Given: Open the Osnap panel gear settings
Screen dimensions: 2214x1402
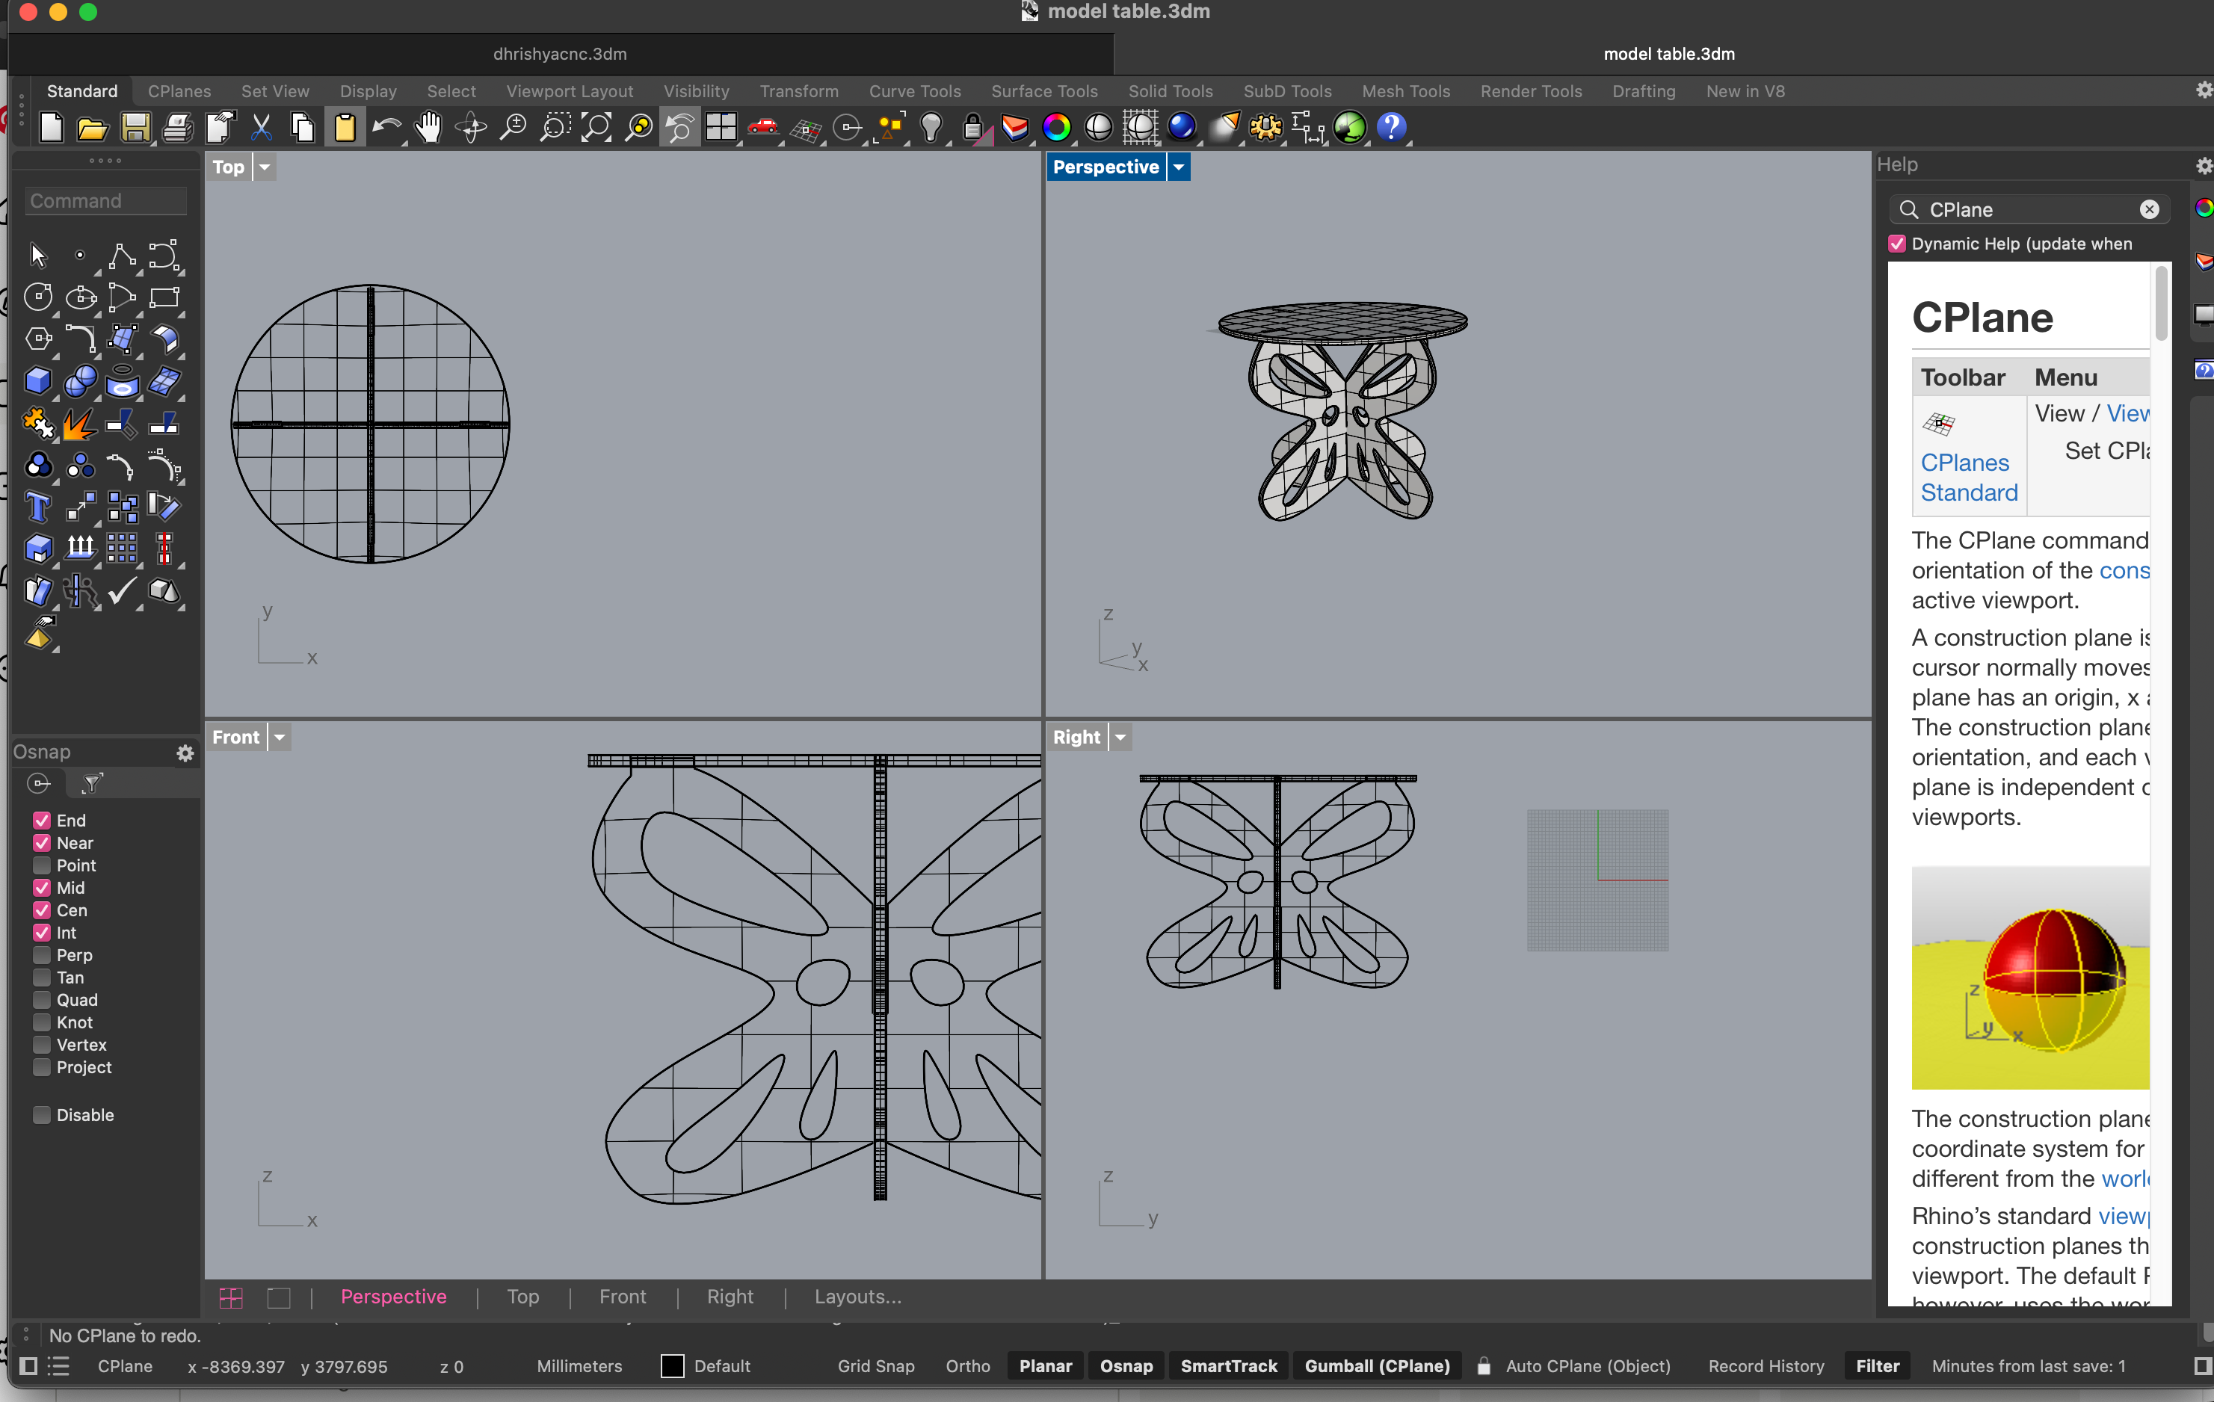Looking at the screenshot, I should pyautogui.click(x=185, y=753).
